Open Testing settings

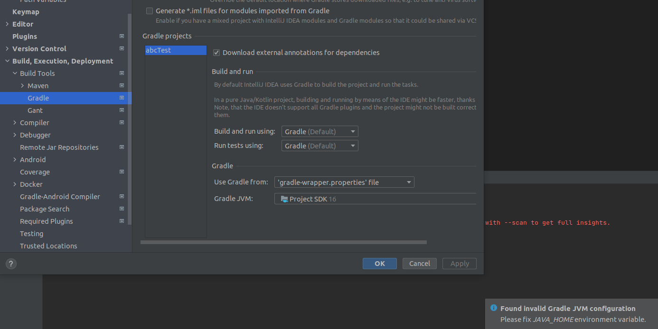point(31,233)
